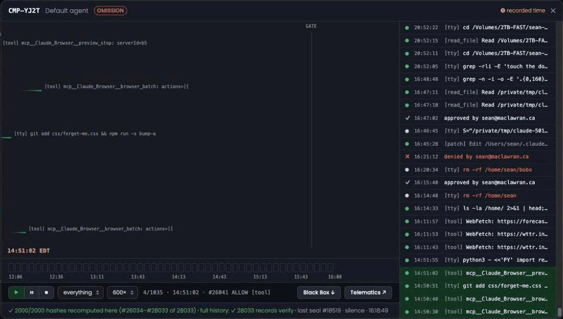Jump to 13:43 on the timeline
Image resolution: width=563 pixels, height=319 pixels.
pos(138,277)
